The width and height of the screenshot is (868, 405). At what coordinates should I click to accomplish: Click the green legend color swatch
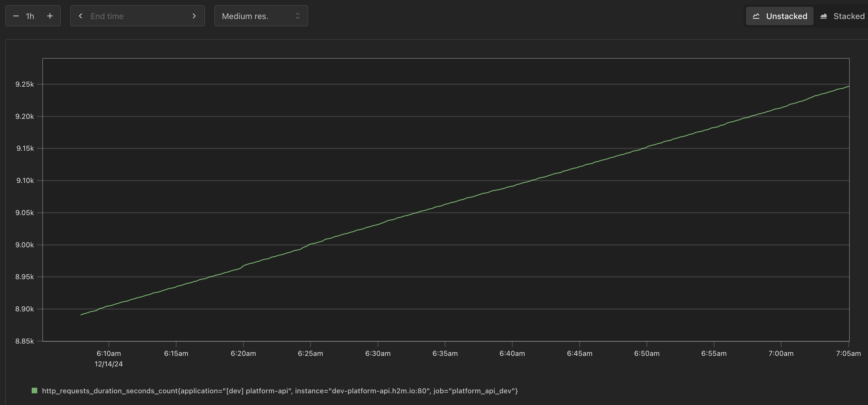pyautogui.click(x=34, y=391)
